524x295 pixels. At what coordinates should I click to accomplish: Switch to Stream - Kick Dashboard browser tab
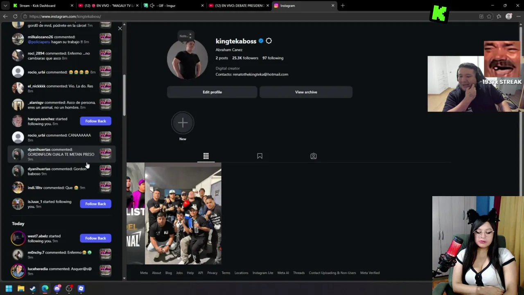click(42, 6)
